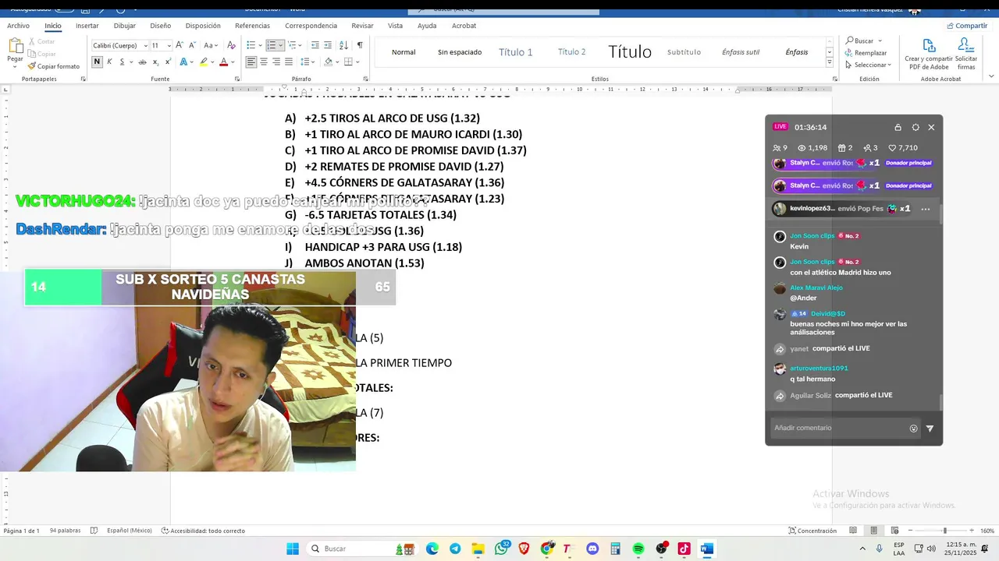Open TikTok from the taskbar

(x=684, y=549)
